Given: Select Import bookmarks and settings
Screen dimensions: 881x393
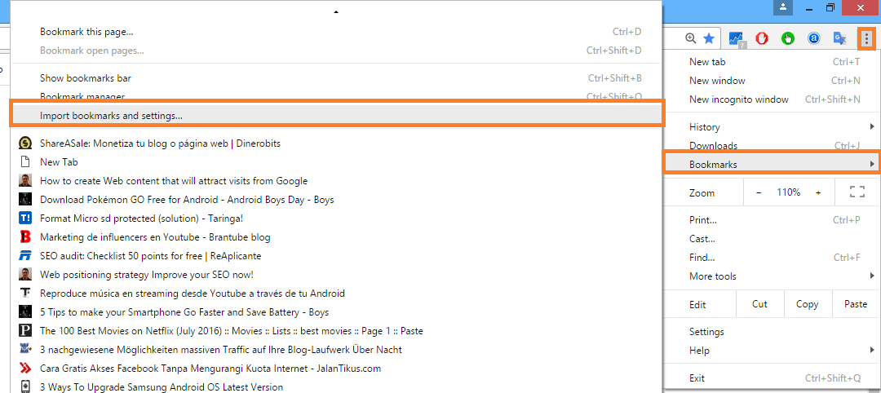Looking at the screenshot, I should (x=111, y=116).
